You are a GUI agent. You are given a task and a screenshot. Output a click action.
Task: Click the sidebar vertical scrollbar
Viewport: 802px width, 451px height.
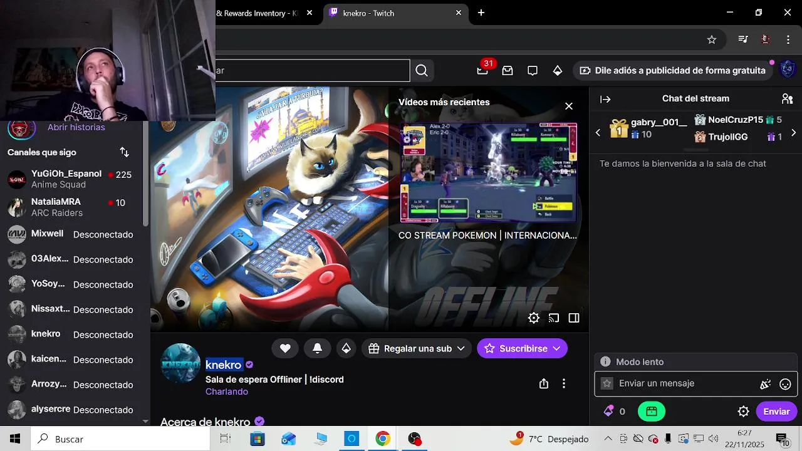click(145, 172)
